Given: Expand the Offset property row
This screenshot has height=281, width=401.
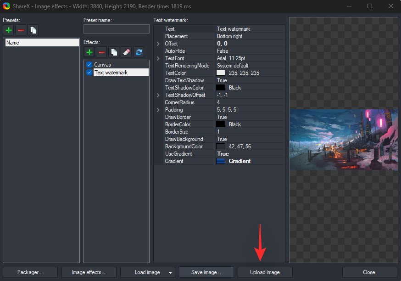Looking at the screenshot, I should [158, 43].
